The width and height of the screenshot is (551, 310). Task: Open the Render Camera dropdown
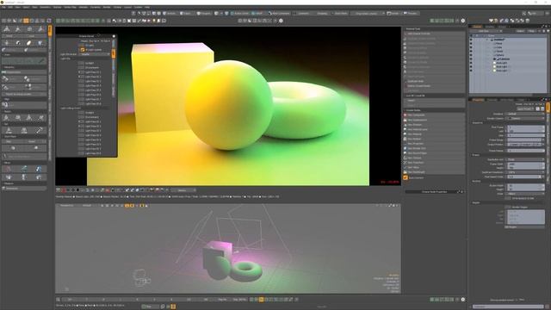[x=525, y=119]
